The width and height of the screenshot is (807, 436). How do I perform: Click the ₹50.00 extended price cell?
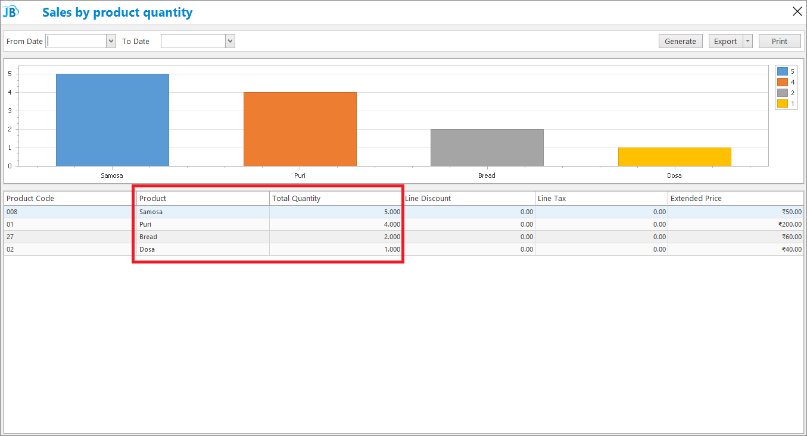coord(736,212)
